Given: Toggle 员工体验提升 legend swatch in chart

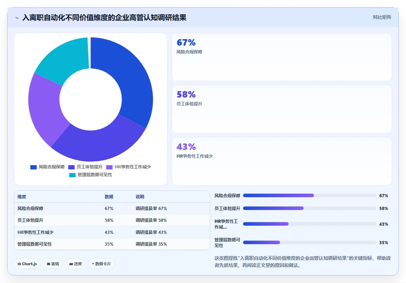Looking at the screenshot, I should pyautogui.click(x=71, y=167).
